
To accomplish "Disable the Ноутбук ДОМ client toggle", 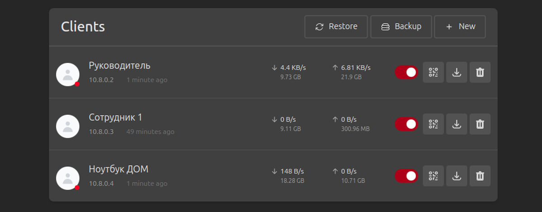I will pyautogui.click(x=406, y=176).
